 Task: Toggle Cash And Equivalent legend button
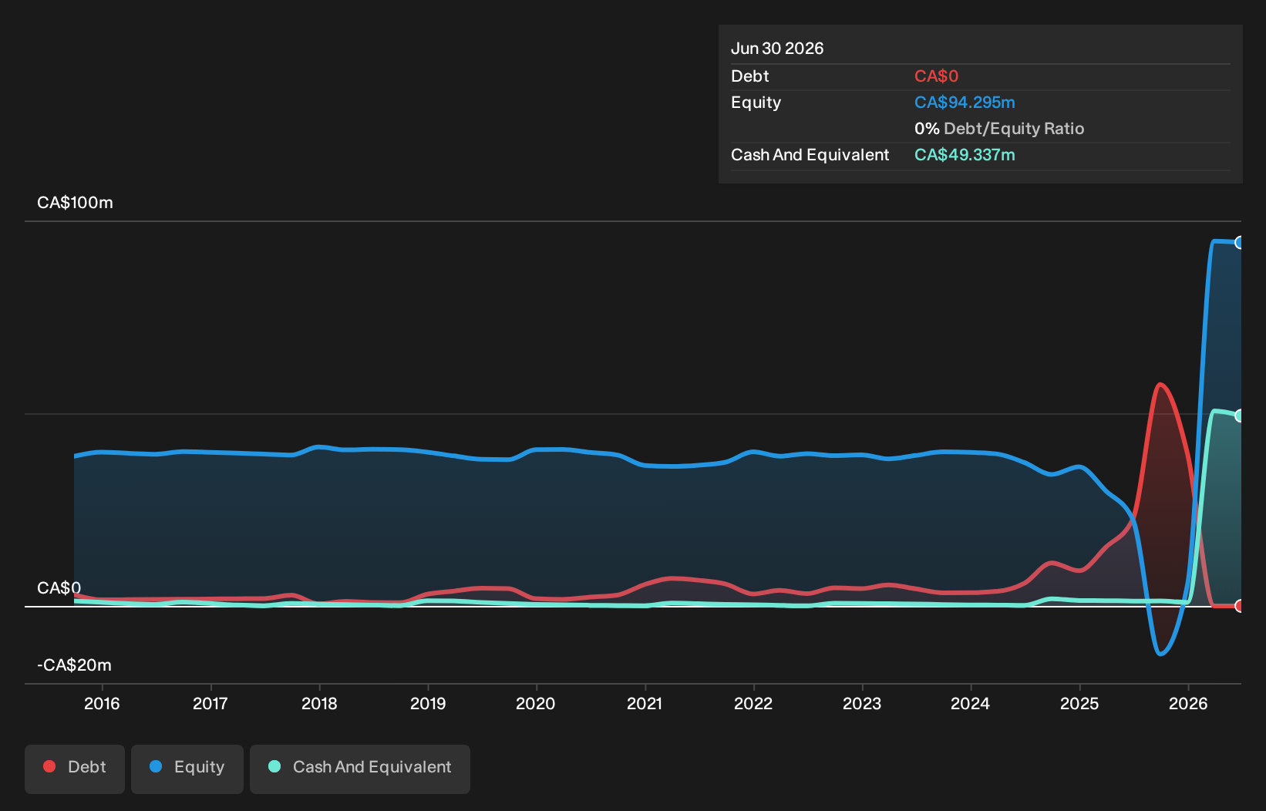[360, 769]
